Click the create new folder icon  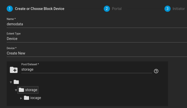[14, 70]
